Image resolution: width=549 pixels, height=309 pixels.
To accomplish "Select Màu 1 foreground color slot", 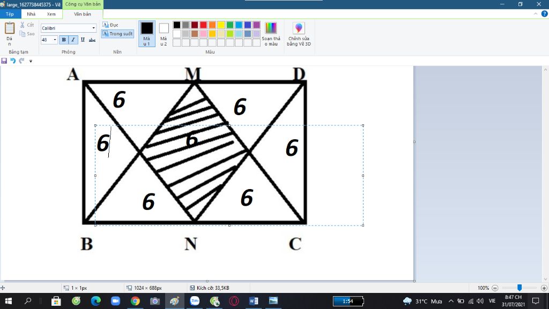I will [147, 34].
